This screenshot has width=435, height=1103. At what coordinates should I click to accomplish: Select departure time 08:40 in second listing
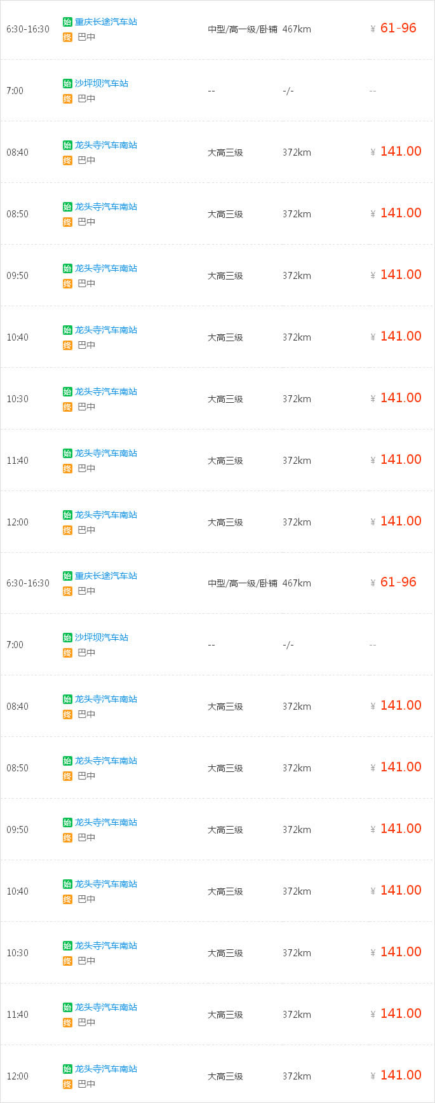click(18, 707)
